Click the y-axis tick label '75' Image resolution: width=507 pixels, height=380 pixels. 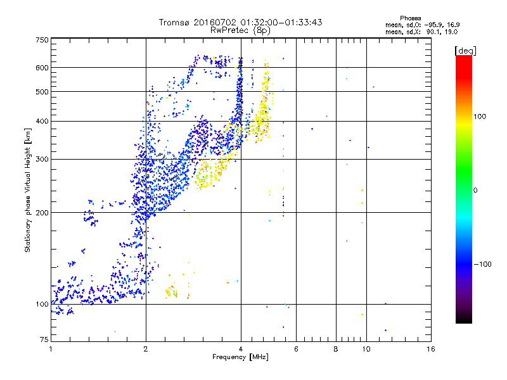(x=44, y=339)
